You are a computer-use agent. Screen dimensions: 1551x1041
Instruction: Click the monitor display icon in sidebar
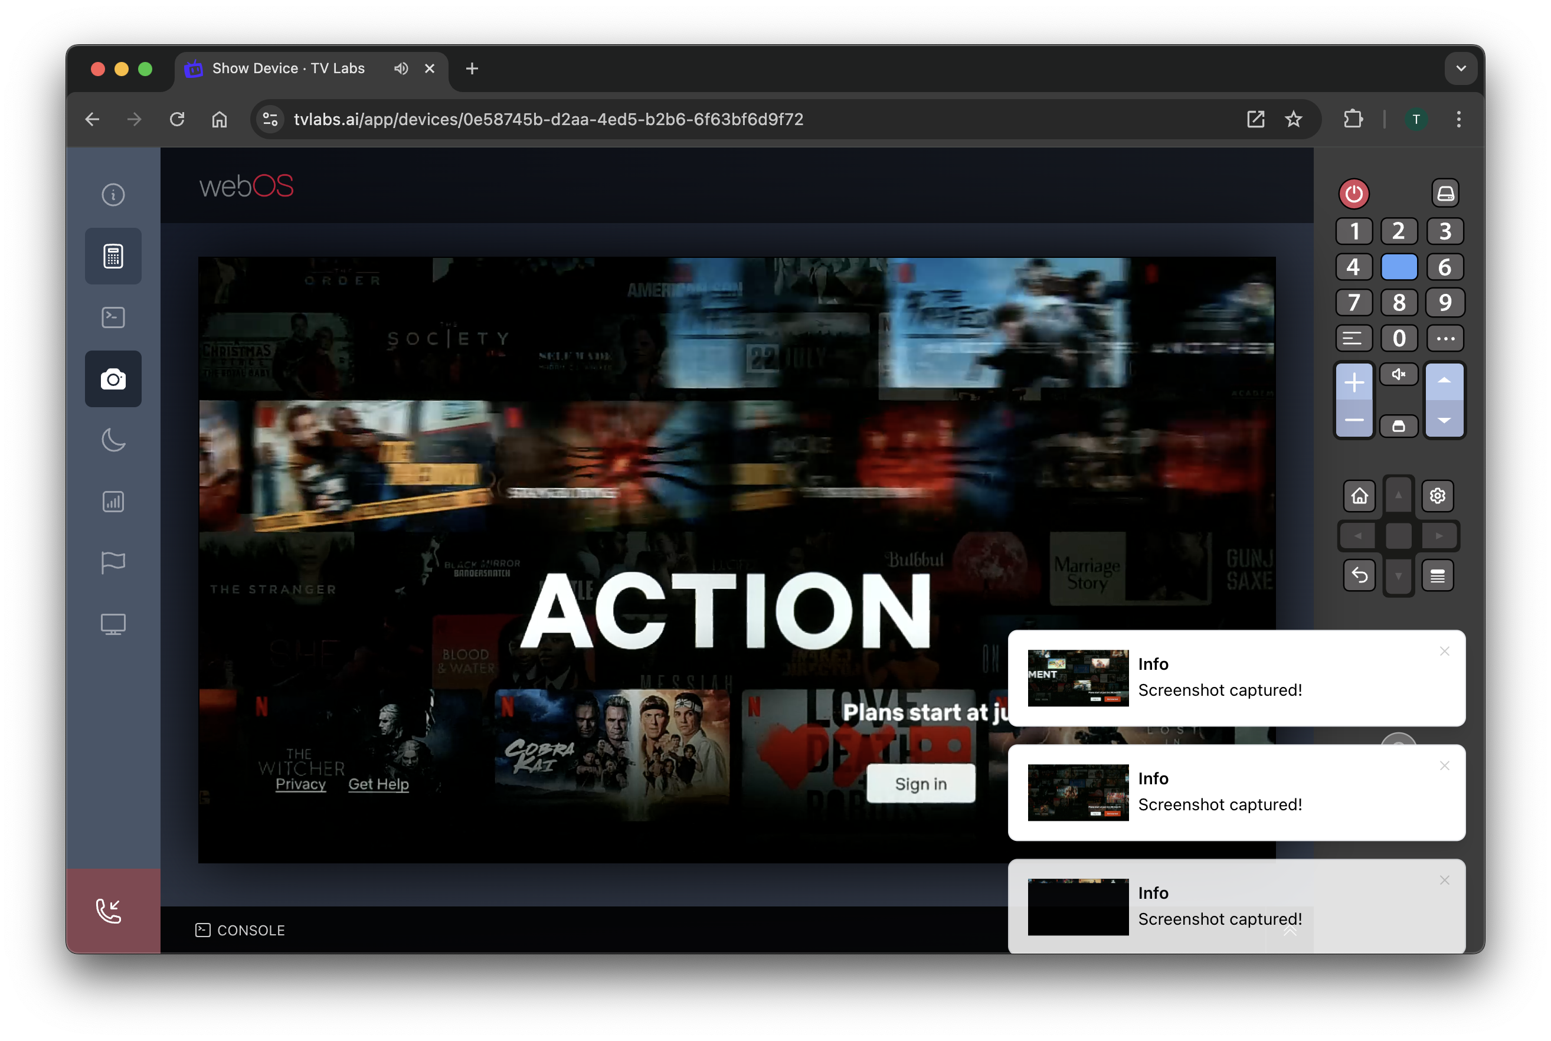[x=113, y=624]
